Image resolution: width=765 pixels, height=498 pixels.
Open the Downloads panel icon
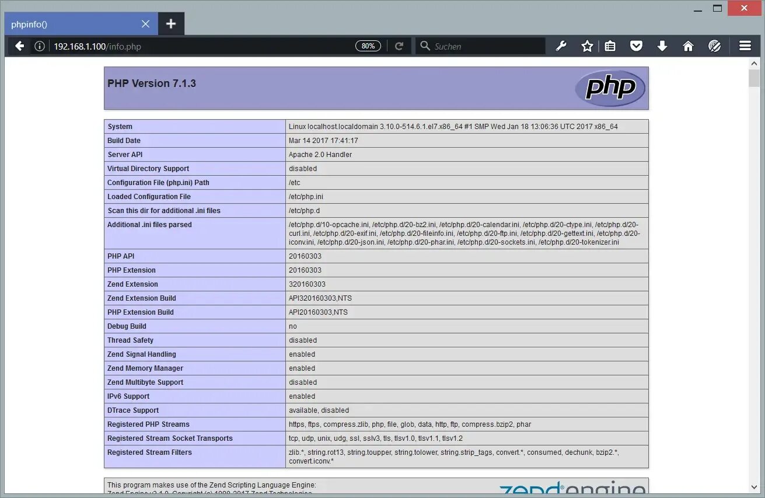[x=662, y=46]
